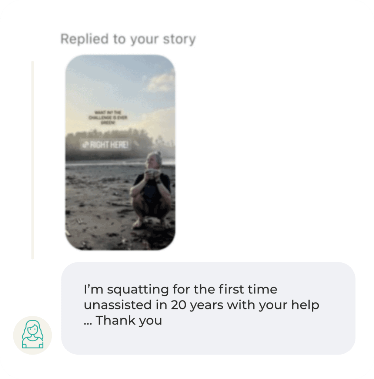This screenshot has width=374, height=379.
Task: Click the 'Thank you' text in message
Action: tap(128, 321)
